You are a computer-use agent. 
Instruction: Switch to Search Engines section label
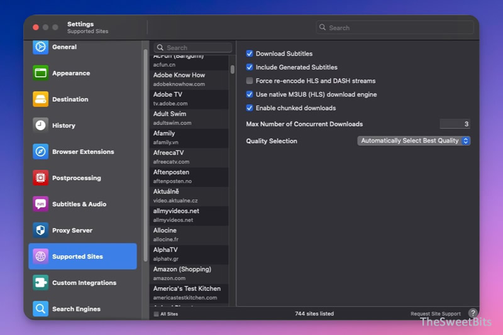[76, 309]
